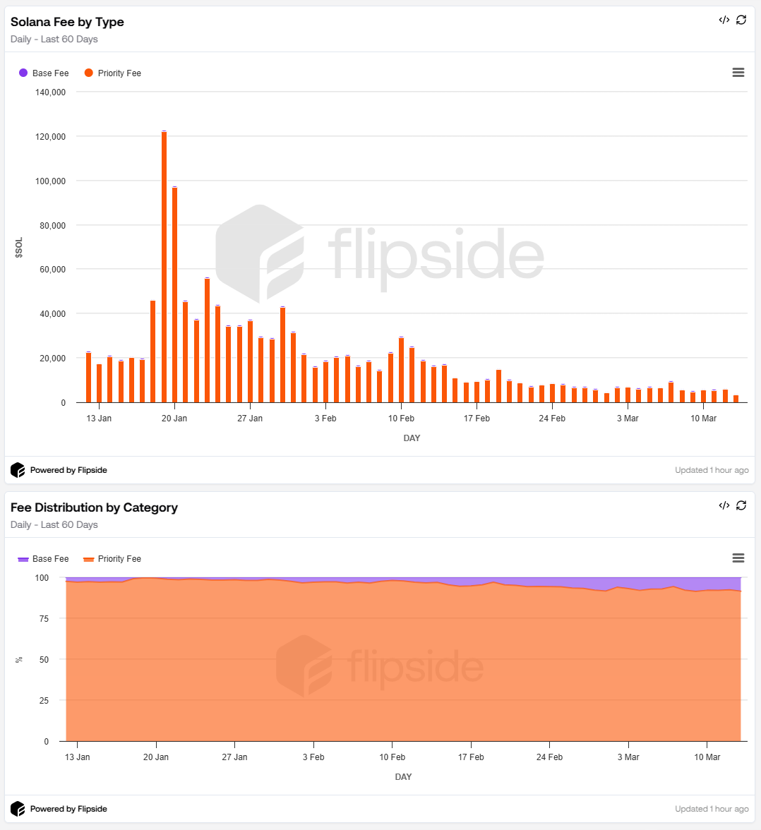Click the Solana Fee by Type title
The width and height of the screenshot is (761, 830).
point(67,22)
